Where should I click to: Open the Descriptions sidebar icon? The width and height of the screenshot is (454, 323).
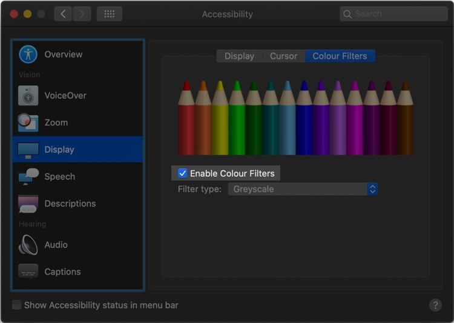28,204
